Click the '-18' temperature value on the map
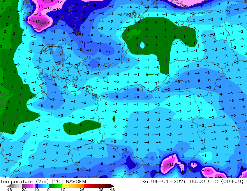 click(170, 164)
